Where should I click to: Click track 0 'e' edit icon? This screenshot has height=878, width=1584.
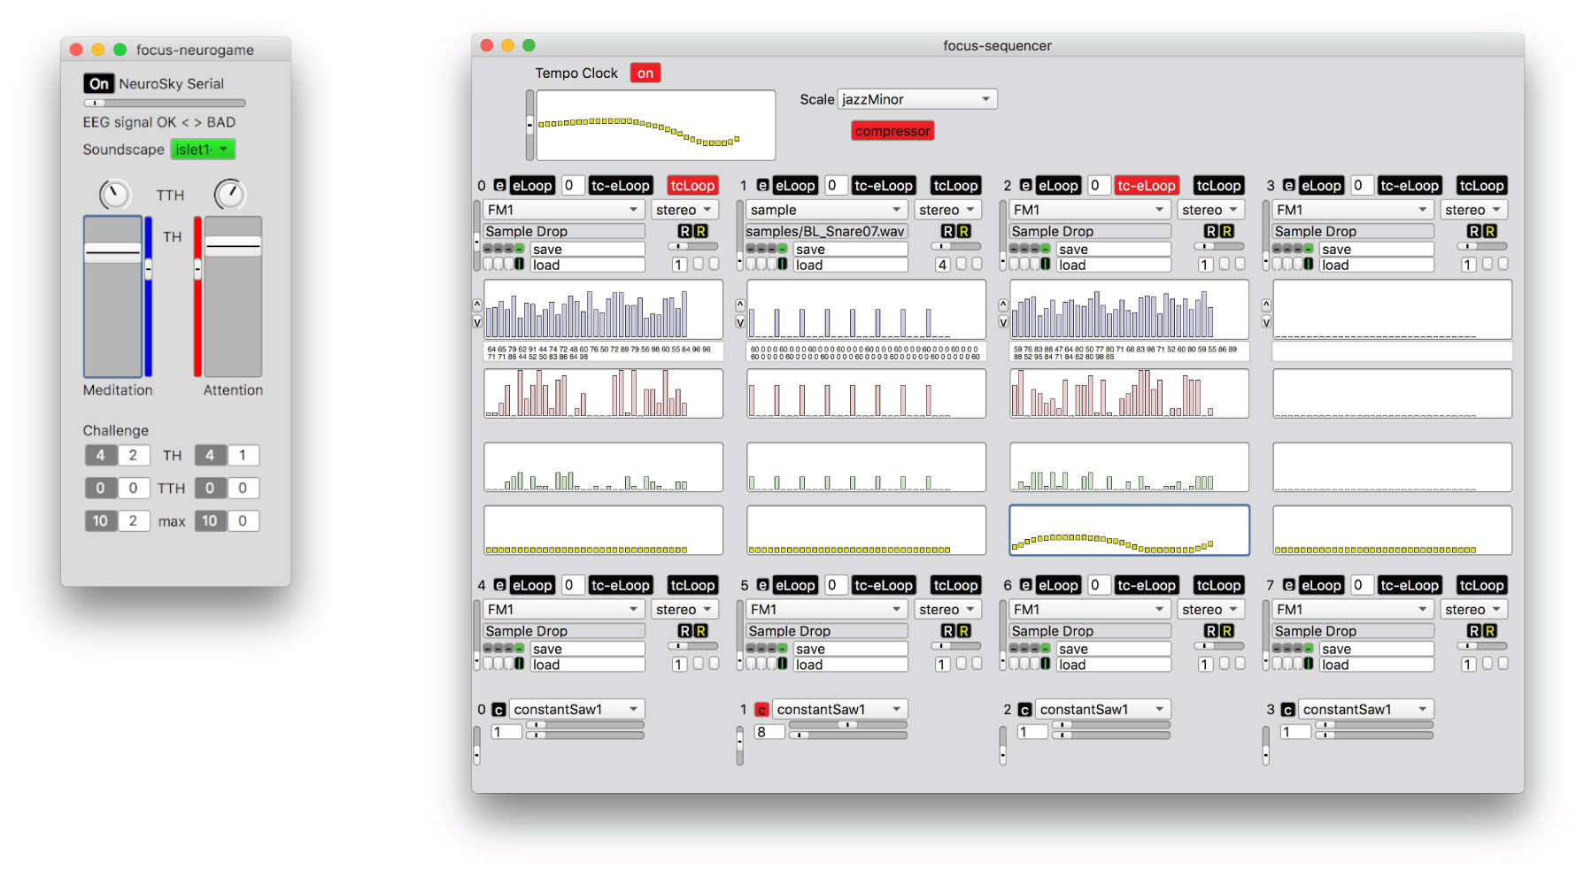tap(499, 186)
